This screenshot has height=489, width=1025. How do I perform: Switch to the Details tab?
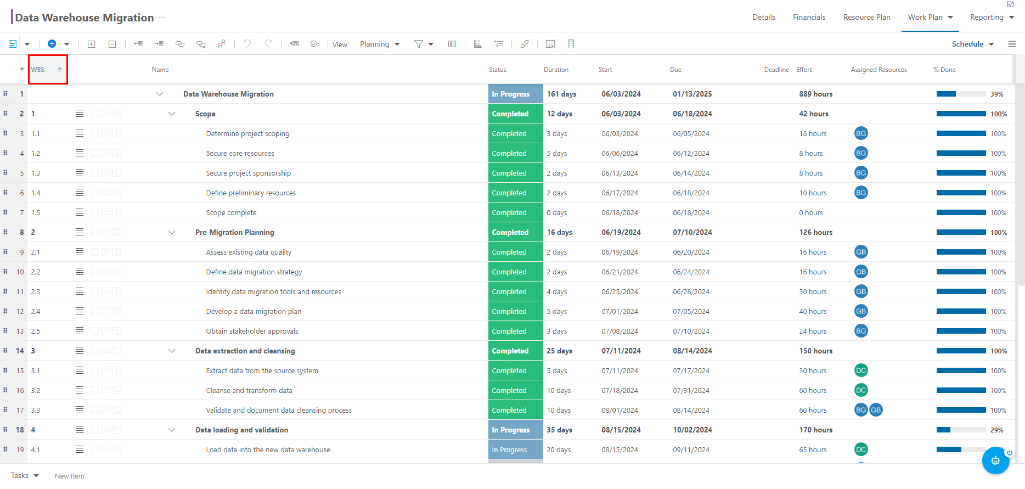tap(764, 18)
